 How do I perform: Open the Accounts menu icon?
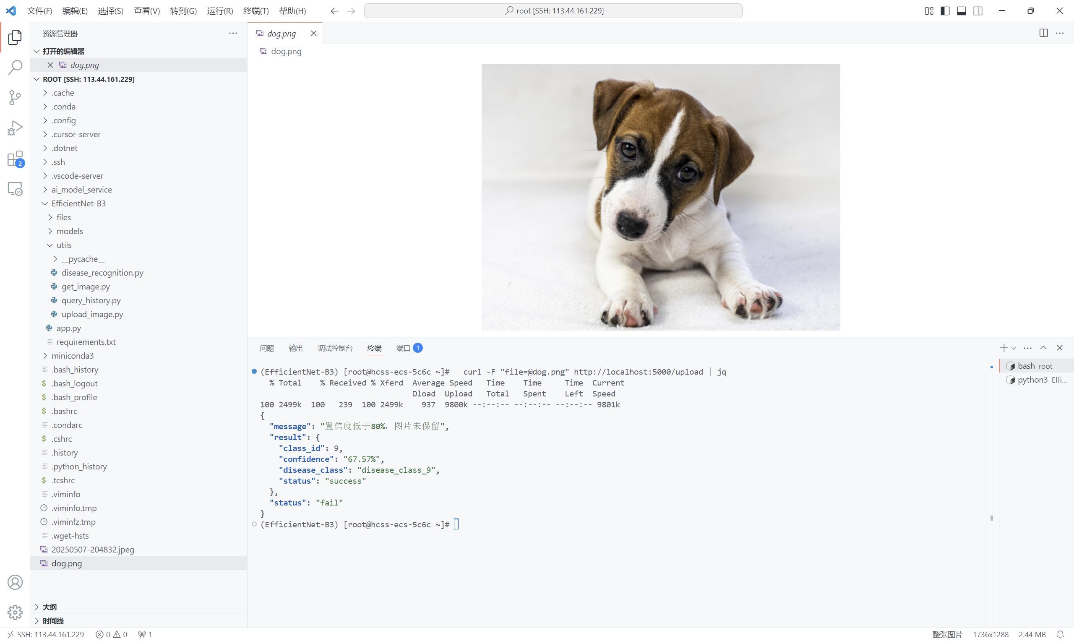pyautogui.click(x=15, y=582)
